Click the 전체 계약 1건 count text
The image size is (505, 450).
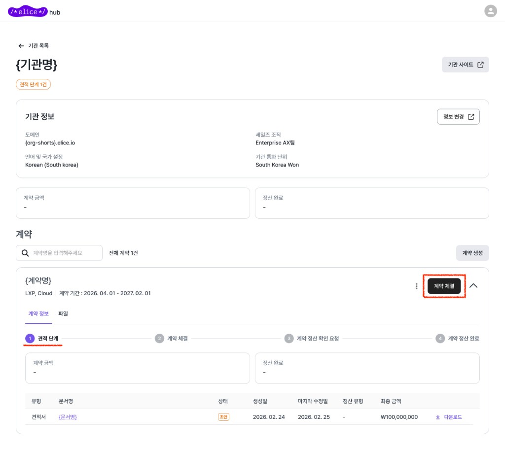pos(123,253)
